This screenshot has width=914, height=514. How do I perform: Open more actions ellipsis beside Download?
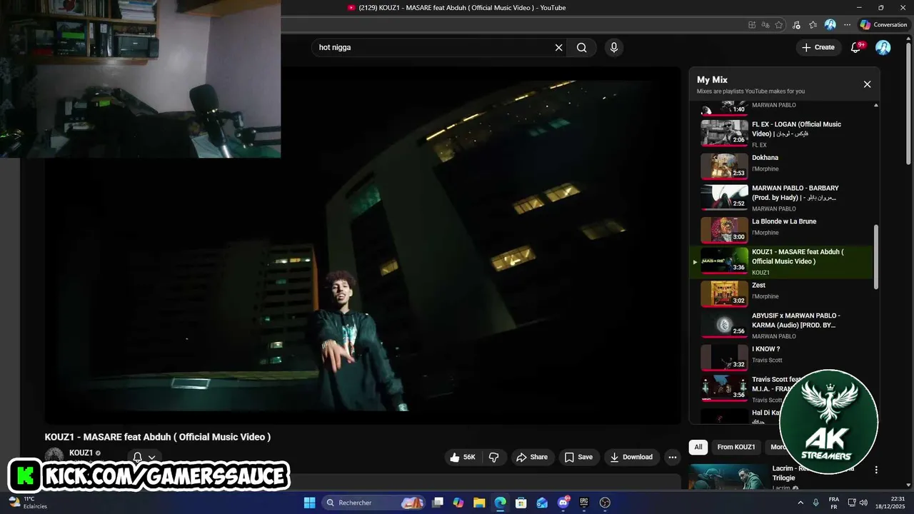click(x=672, y=457)
